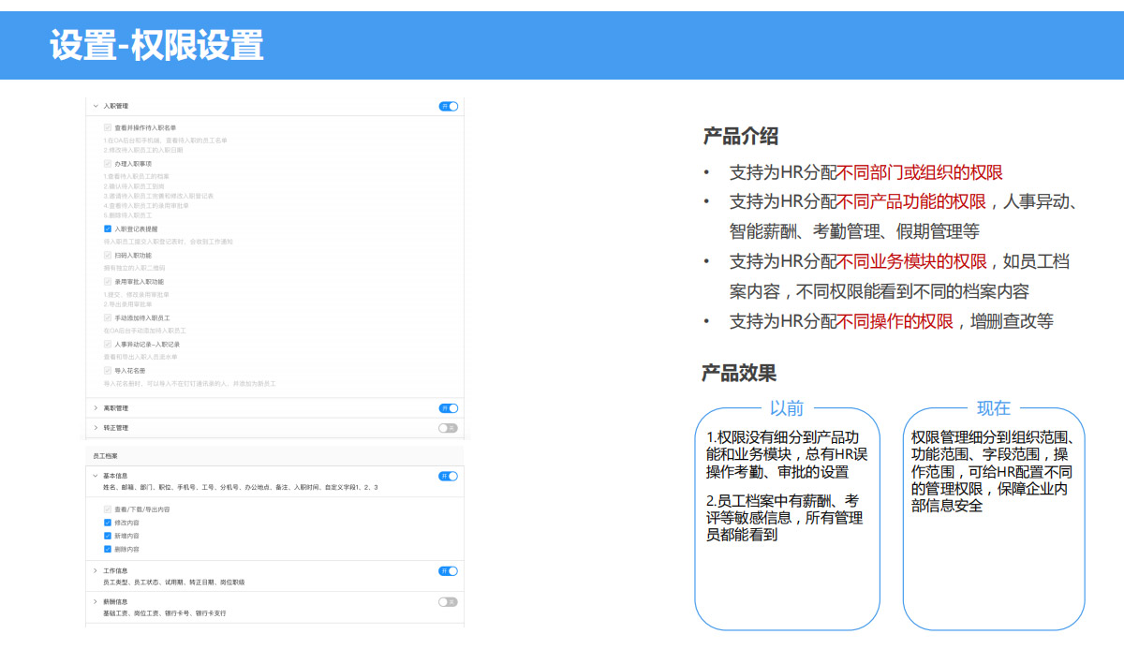The height and width of the screenshot is (649, 1124).
Task: Click the 员工类型、员工状态 description line
Action: pos(173,583)
